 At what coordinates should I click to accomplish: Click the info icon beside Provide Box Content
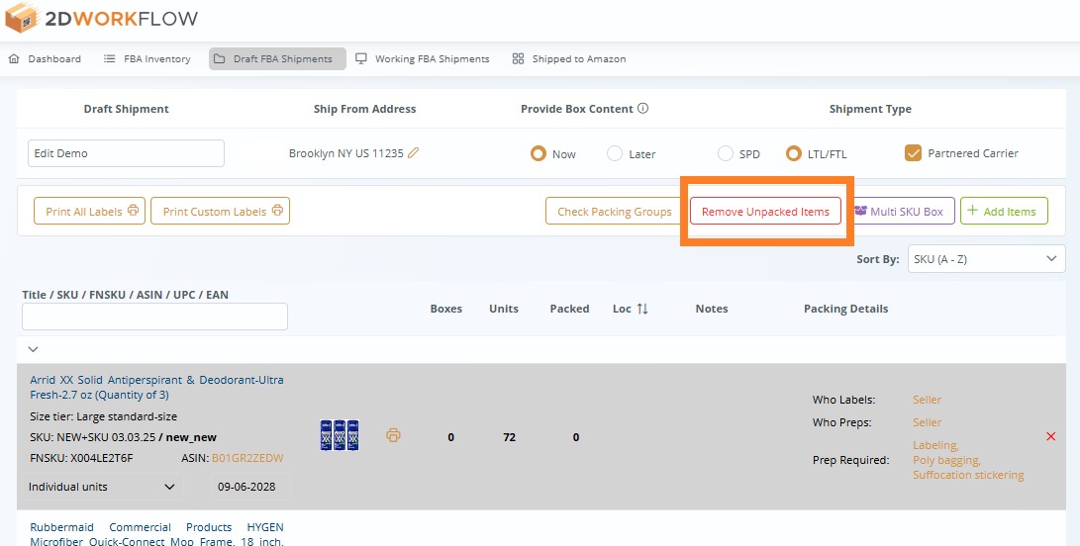pyautogui.click(x=642, y=109)
